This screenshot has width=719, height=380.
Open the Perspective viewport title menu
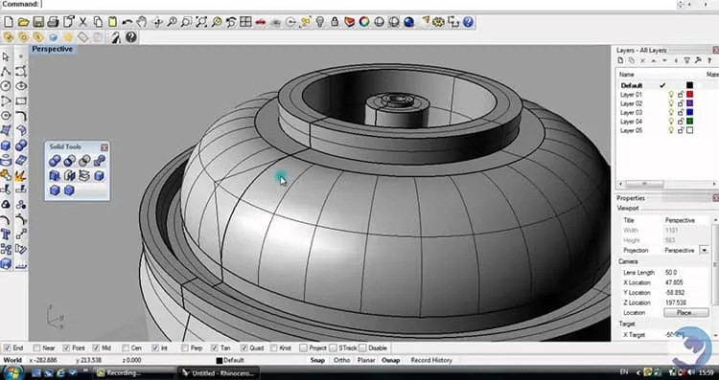tap(53, 49)
